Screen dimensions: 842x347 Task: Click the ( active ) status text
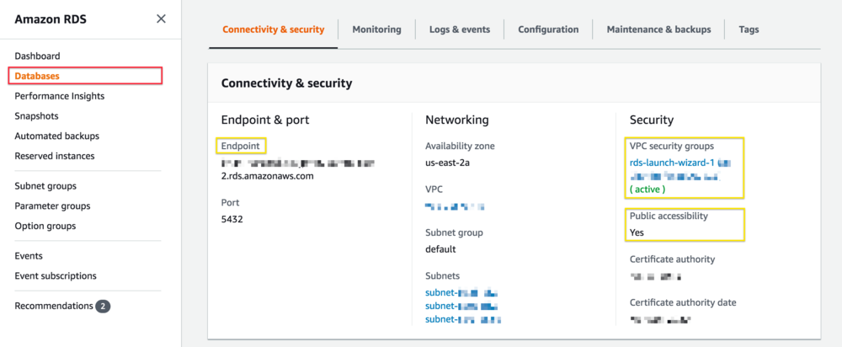pos(647,190)
